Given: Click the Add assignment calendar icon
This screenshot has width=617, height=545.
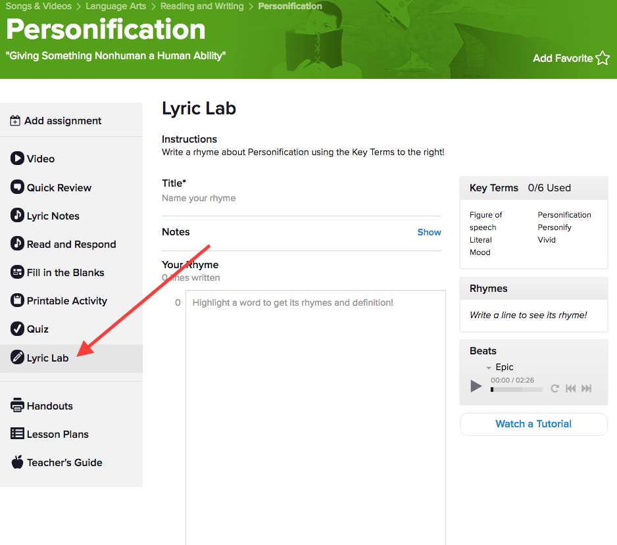Looking at the screenshot, I should pos(15,121).
